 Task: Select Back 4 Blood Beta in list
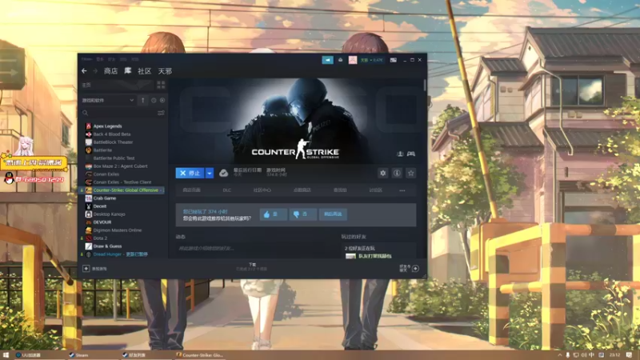pyautogui.click(x=112, y=134)
